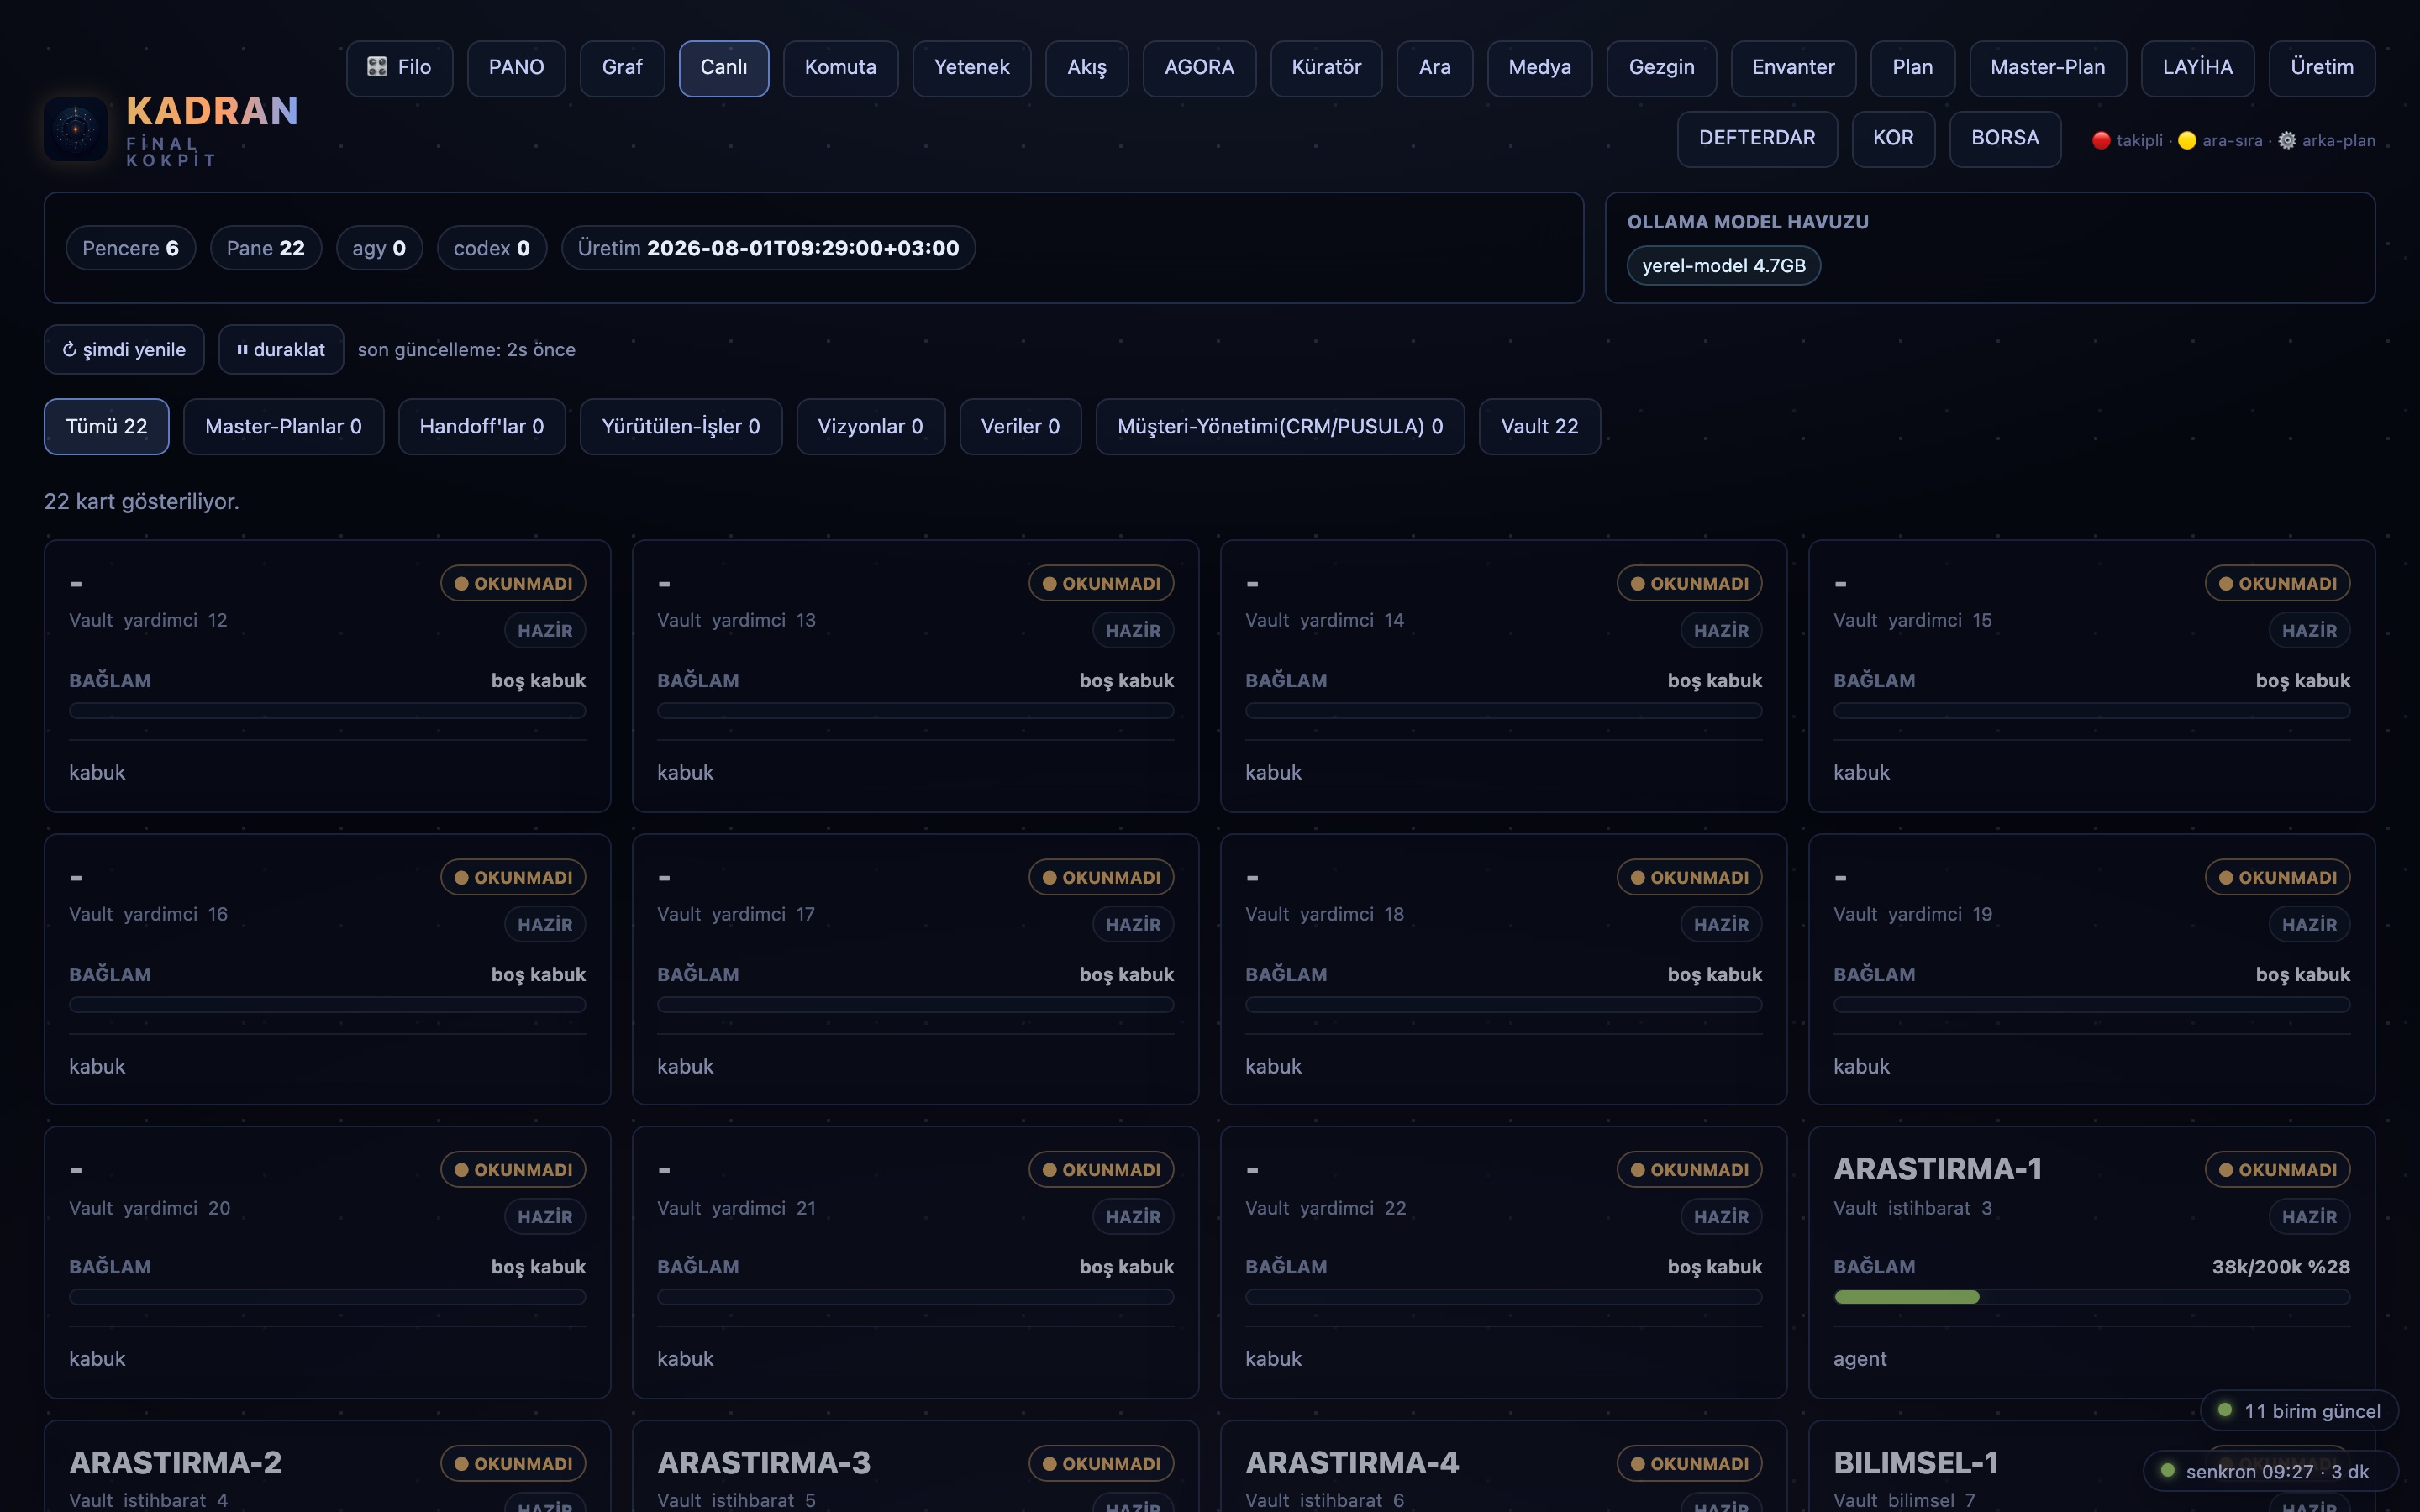Screen dimensions: 2420x1512
Task: Open the Envanter tab
Action: (1793, 68)
